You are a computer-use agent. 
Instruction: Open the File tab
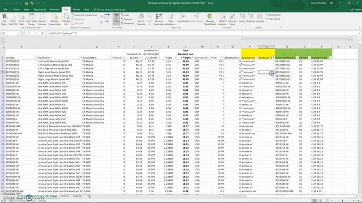click(x=5, y=10)
